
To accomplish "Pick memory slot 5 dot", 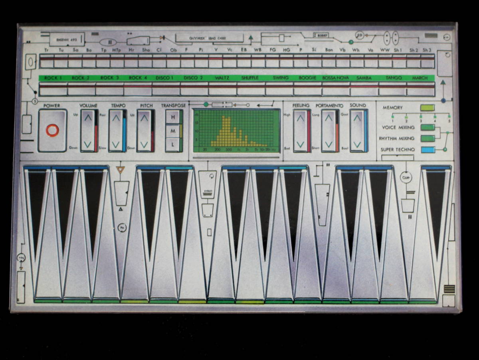I will pyautogui.click(x=449, y=116).
